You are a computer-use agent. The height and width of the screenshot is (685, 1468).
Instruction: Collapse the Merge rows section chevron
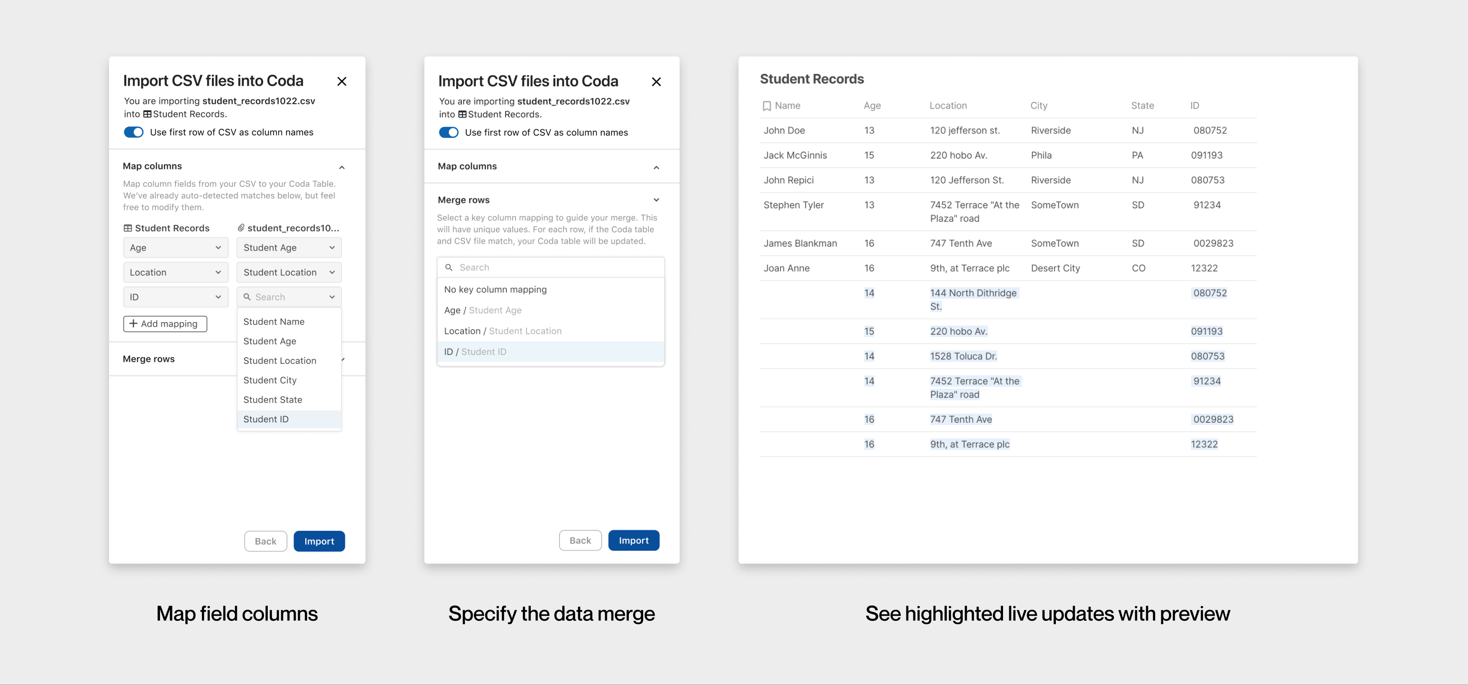click(656, 200)
